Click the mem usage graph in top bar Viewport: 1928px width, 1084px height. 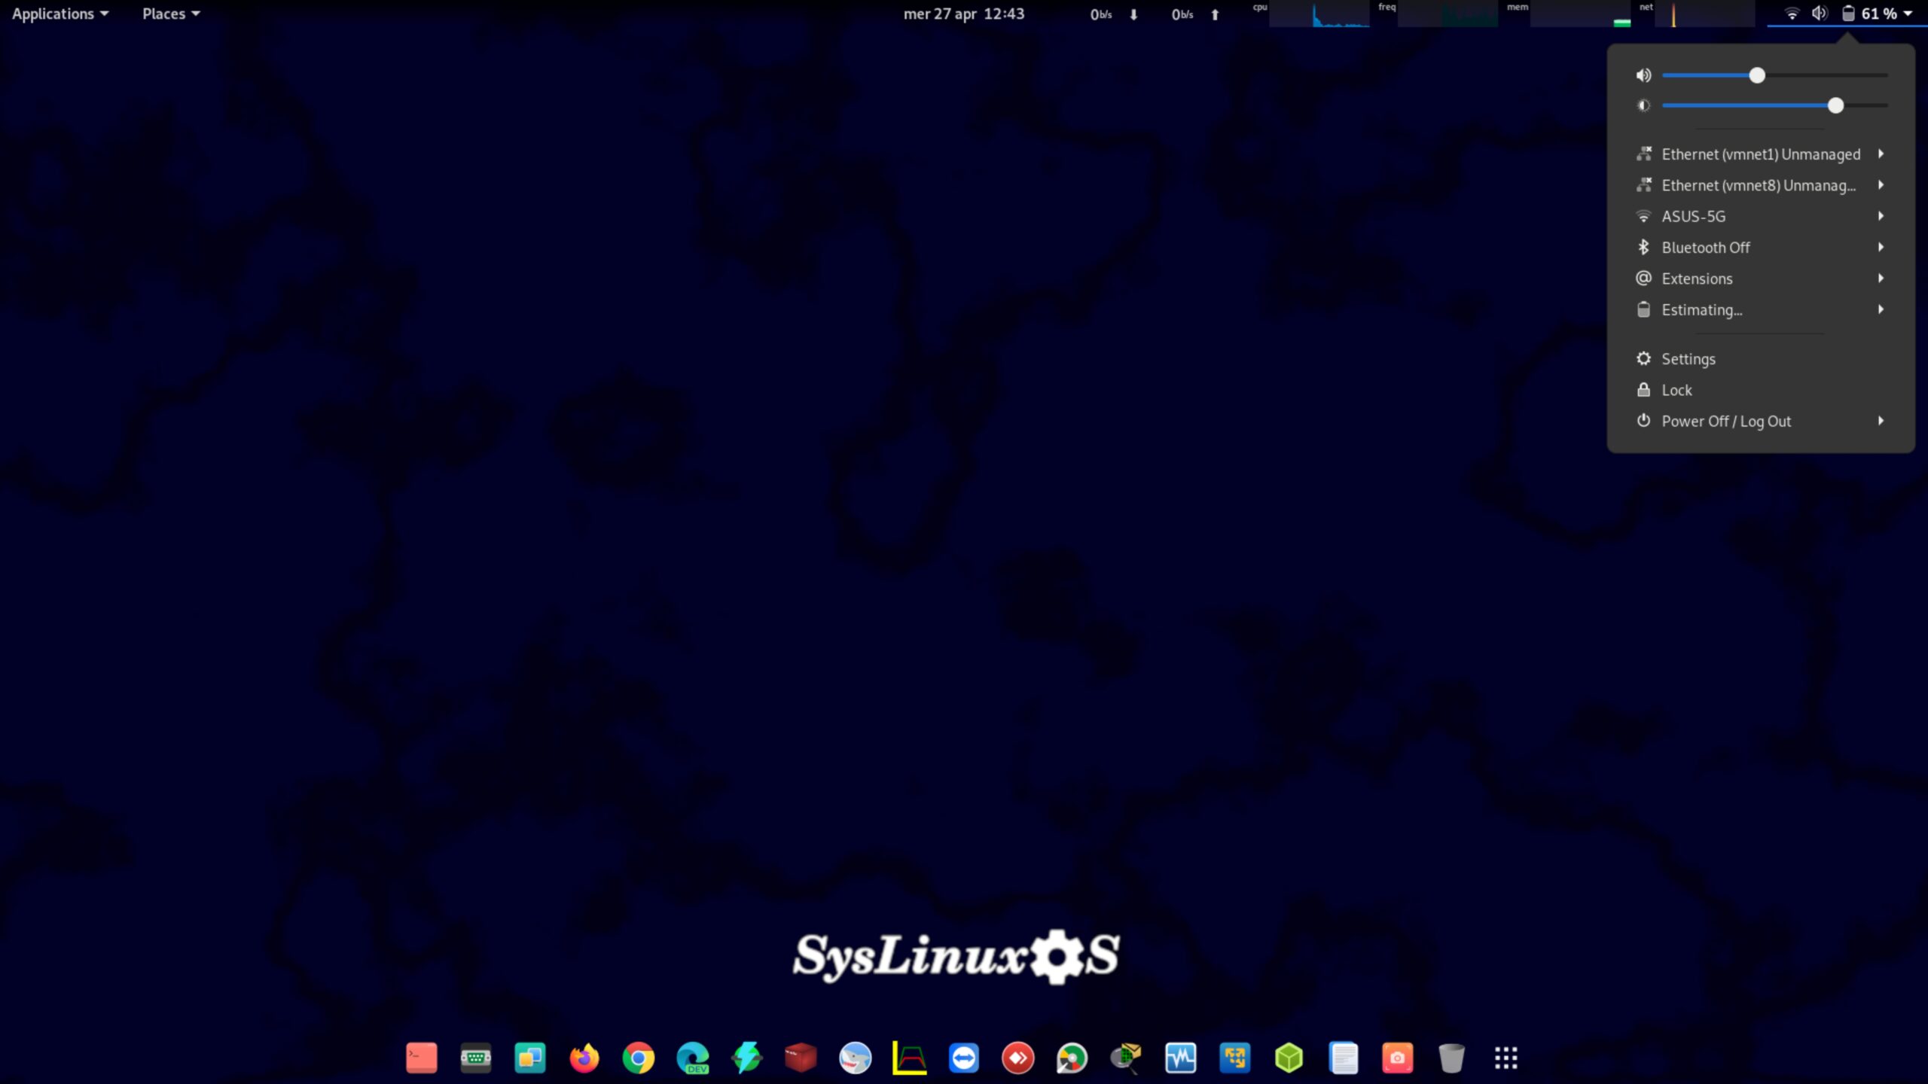point(1581,14)
